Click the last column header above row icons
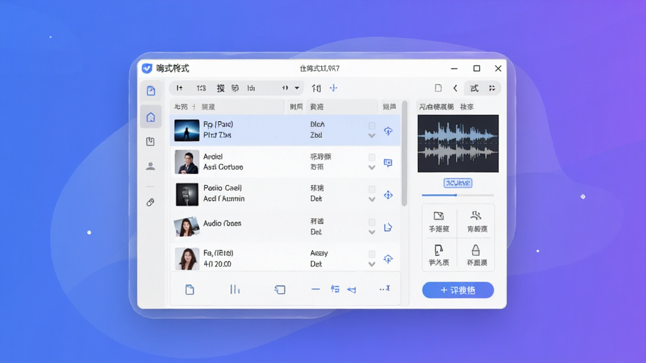Viewport: 646px width, 363px height. pos(389,107)
